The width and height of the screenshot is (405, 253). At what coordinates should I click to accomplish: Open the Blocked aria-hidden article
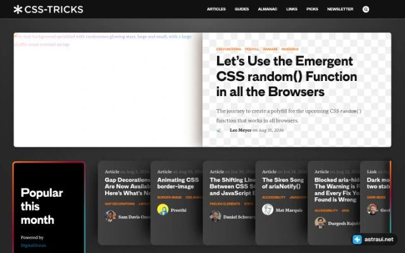(337, 190)
